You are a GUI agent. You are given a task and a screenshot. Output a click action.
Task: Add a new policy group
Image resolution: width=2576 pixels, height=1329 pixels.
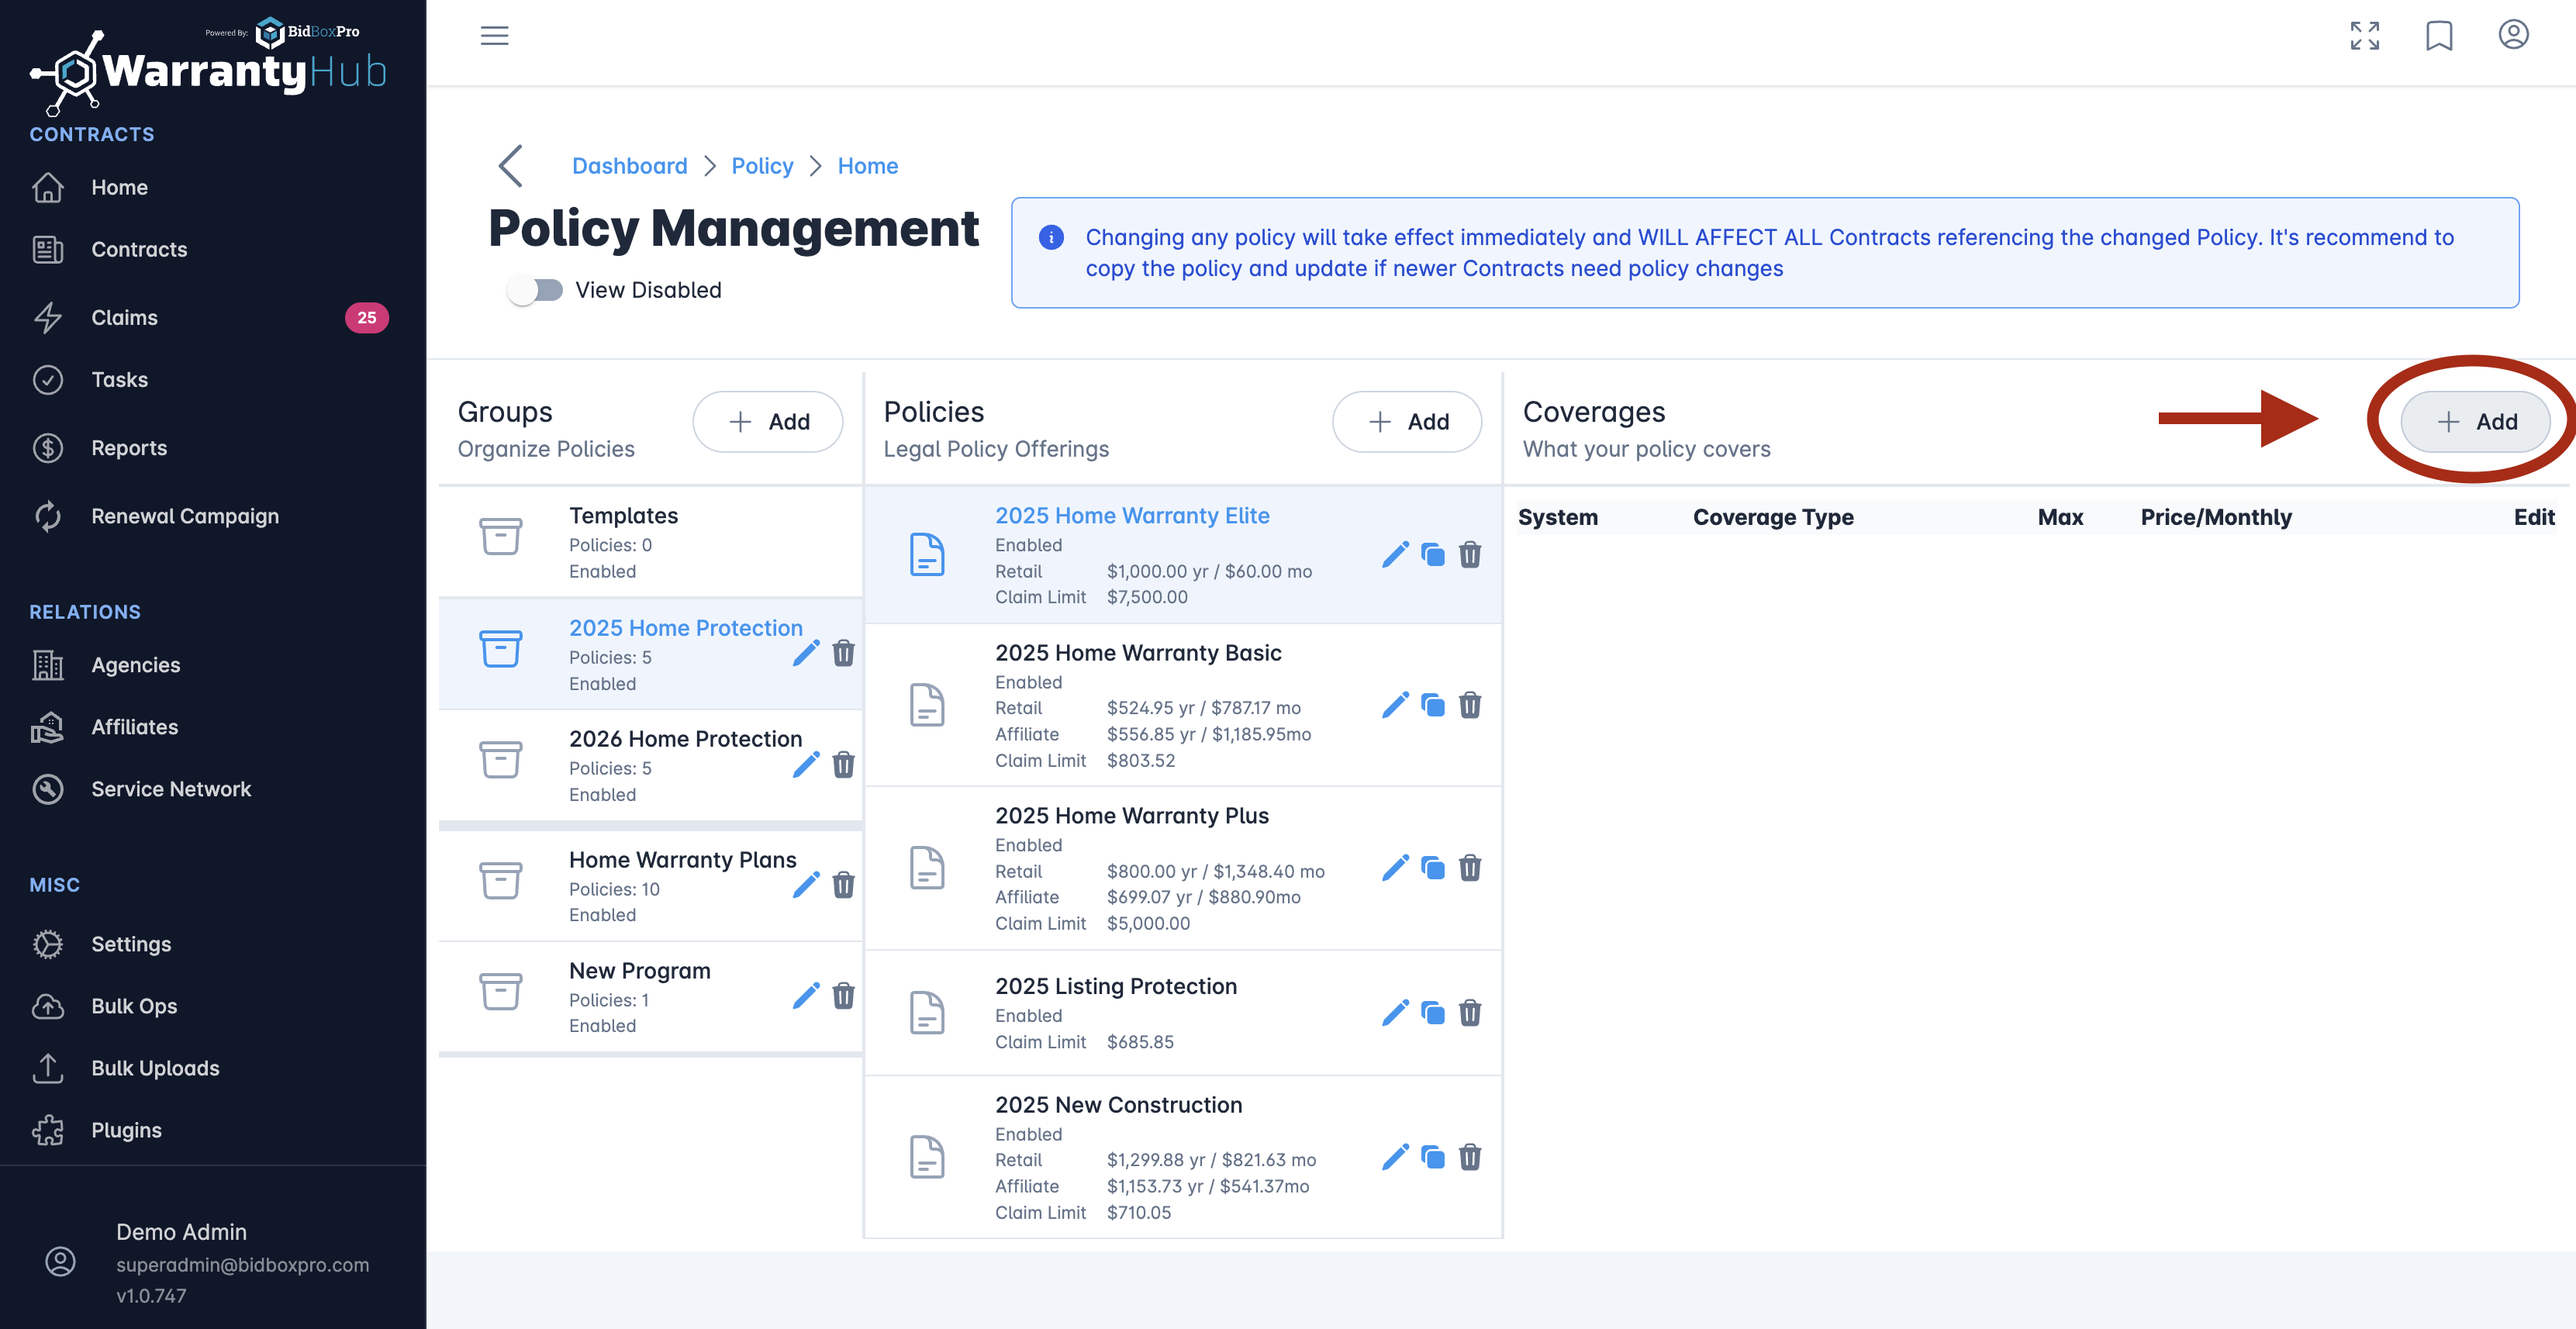coord(767,422)
